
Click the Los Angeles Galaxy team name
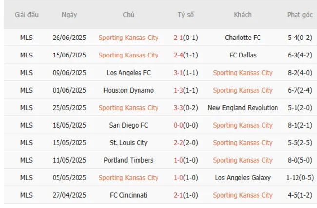pos(242,177)
